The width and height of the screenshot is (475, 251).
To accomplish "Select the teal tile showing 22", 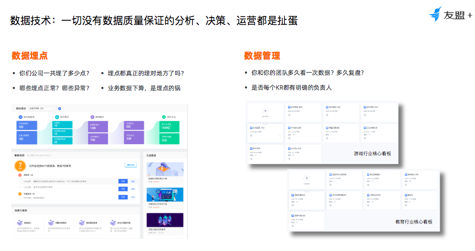I will [62, 140].
